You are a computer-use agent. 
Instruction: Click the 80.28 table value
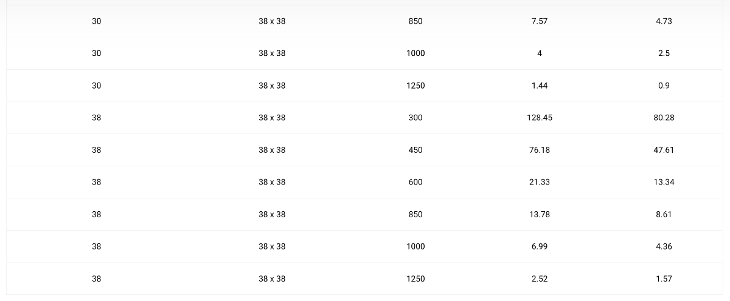(x=664, y=118)
